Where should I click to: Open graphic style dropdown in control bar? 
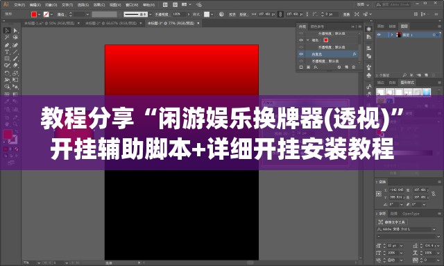[212, 14]
